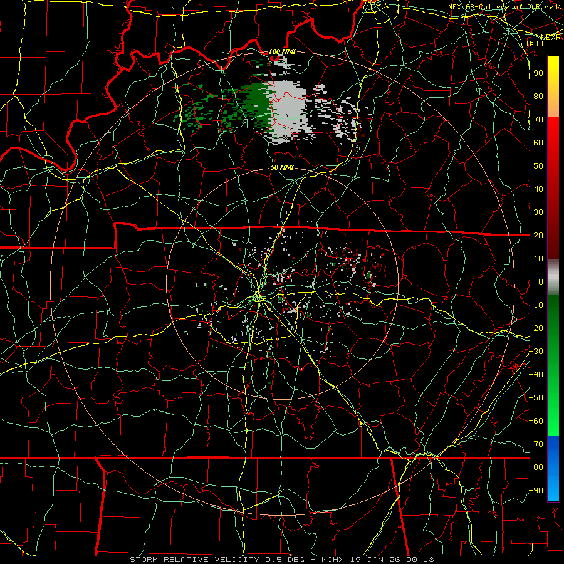The image size is (564, 564).
Task: Select the 50 NMI range ring label
Action: [x=283, y=167]
